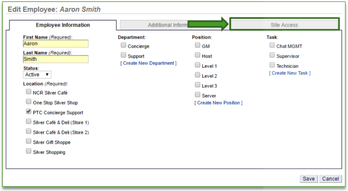This screenshot has width=348, height=191.
Task: Open the Status dropdown
Action: (x=38, y=74)
